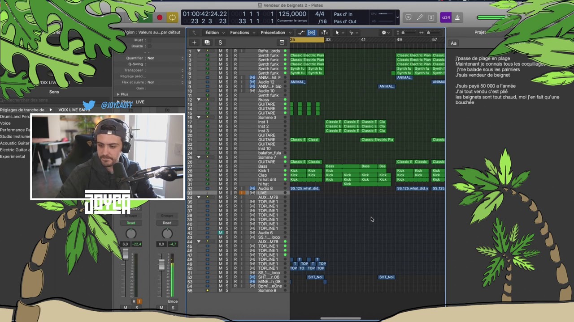
Task: Unmute the Audio 6 track
Action: 220,233
